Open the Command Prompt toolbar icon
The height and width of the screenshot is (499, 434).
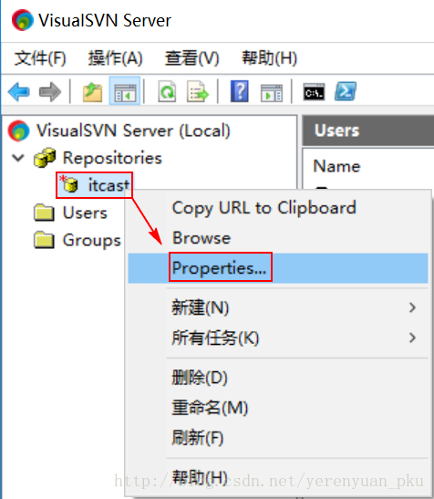(x=314, y=92)
